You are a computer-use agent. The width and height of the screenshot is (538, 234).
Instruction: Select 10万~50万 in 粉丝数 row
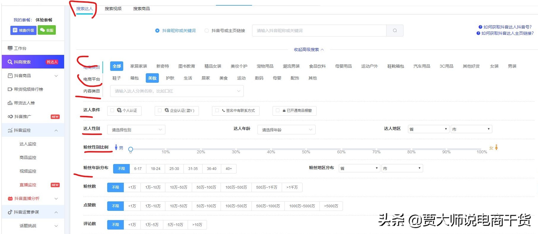pyautogui.click(x=178, y=187)
